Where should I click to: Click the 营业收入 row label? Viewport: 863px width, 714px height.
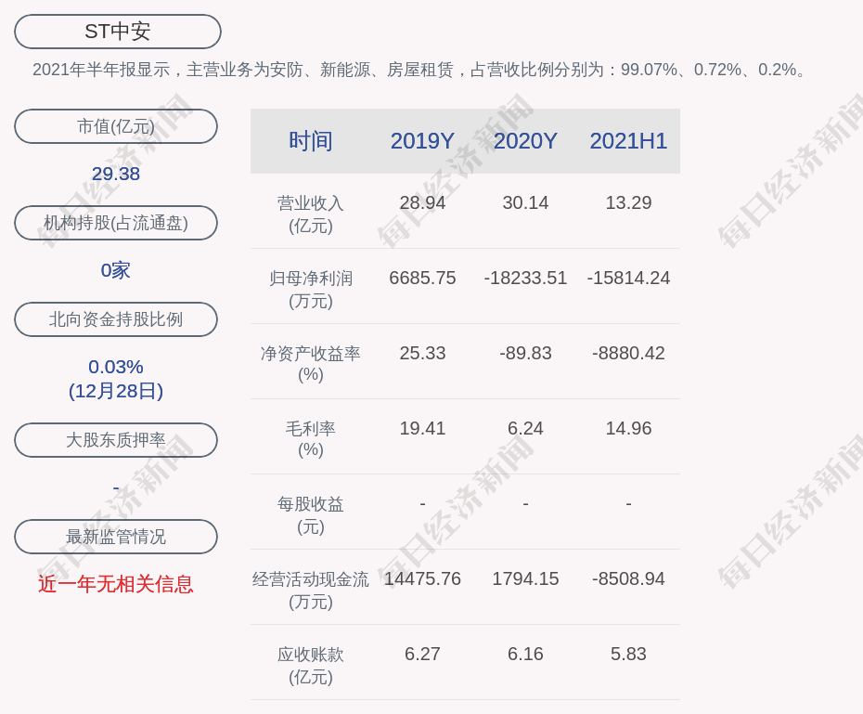pos(311,214)
